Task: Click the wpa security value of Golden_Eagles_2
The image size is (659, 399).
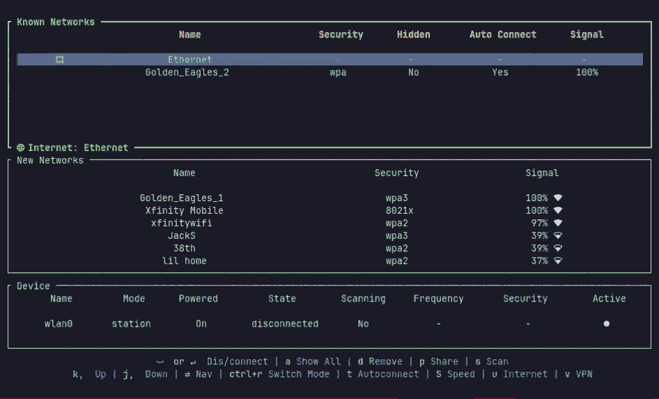Action: [x=338, y=72]
